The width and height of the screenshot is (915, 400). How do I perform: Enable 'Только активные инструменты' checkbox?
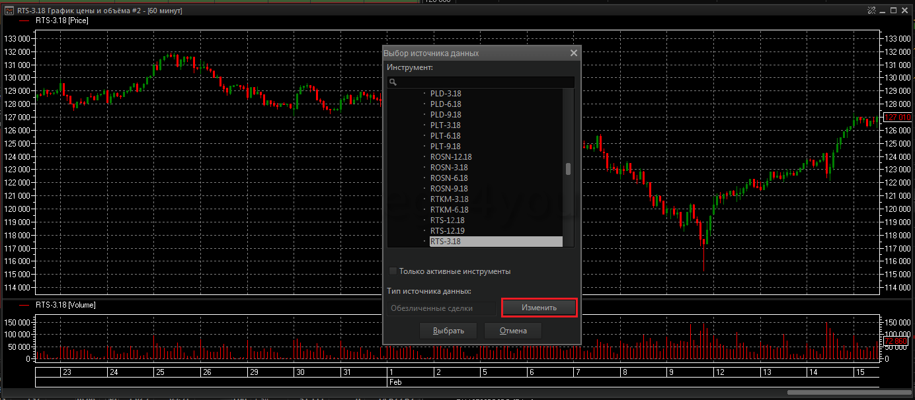point(393,271)
